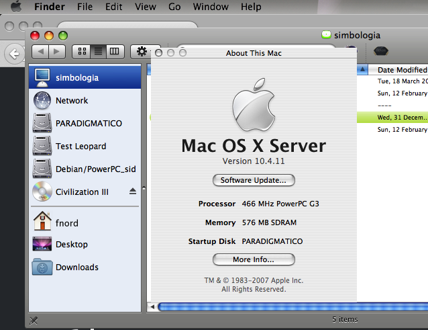Click the first Sun, 12 February row

(x=392, y=93)
